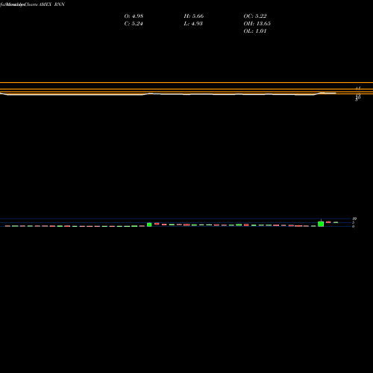Click the AMEX RNN chart title
This screenshot has height=373, width=373.
point(51,4)
